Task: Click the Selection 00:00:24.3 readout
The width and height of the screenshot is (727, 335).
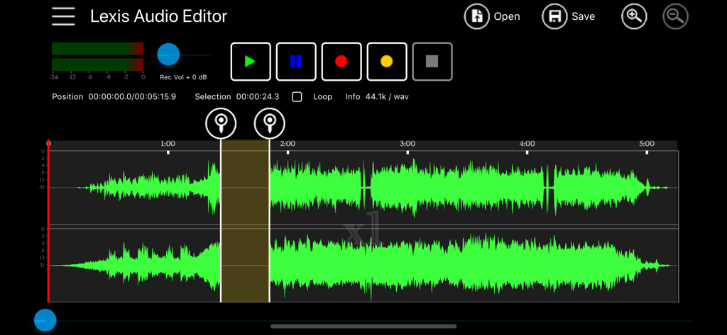Action: click(237, 97)
